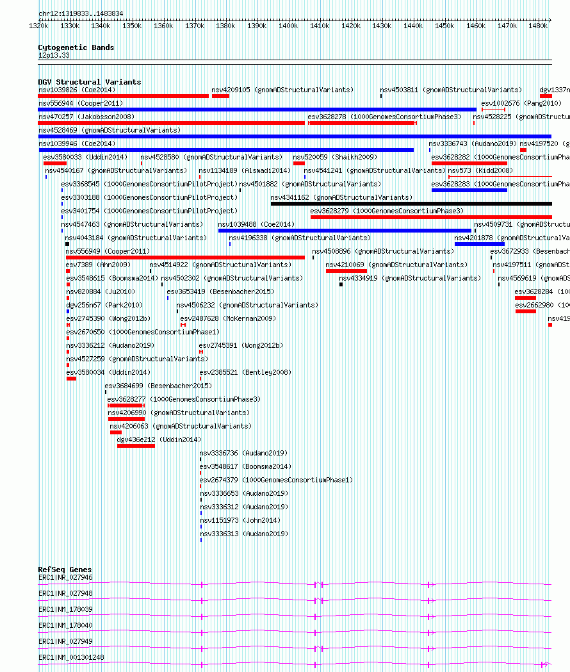Click esv3548615 (Boomsma2014) label

112,278
